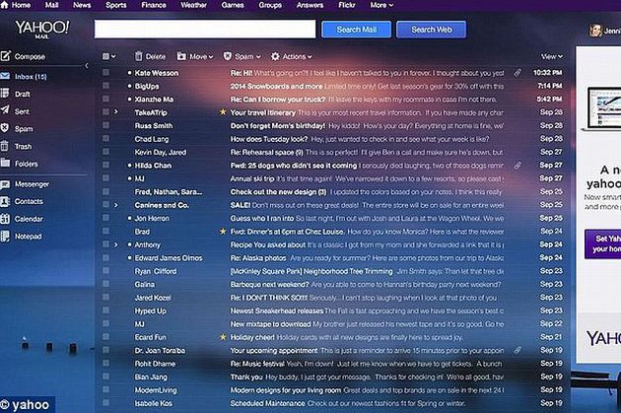Open News in the top navigation

[x=82, y=5]
